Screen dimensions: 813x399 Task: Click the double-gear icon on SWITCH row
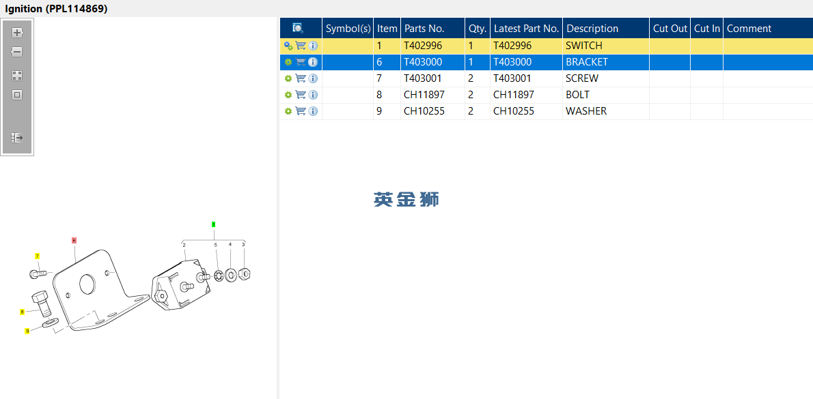(x=288, y=46)
